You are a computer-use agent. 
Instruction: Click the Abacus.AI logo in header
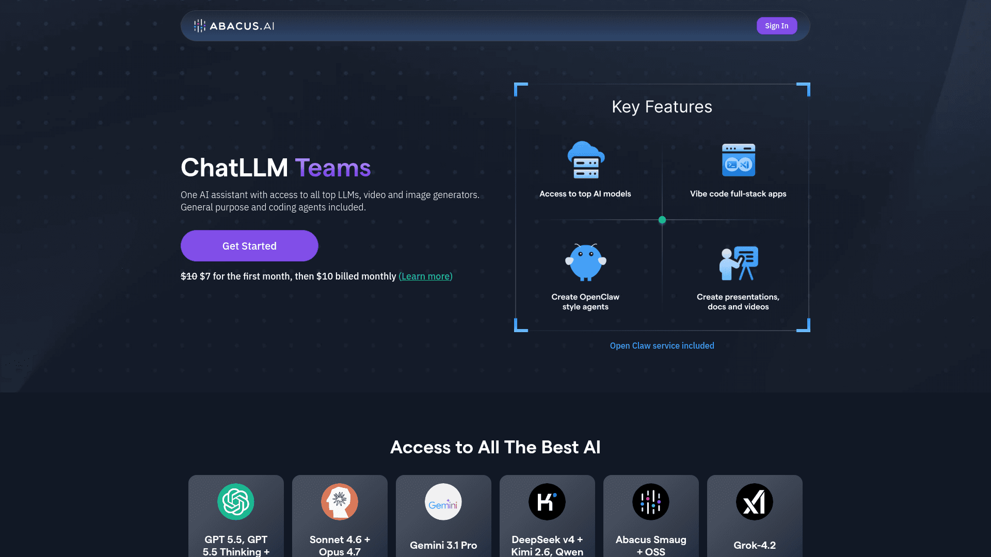point(234,26)
